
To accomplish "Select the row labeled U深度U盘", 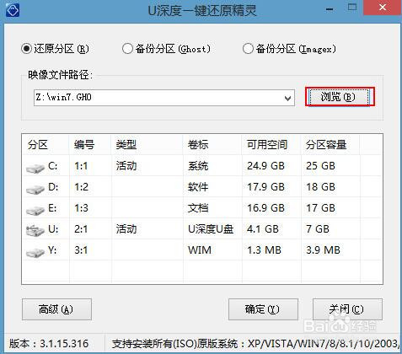I will [202, 229].
